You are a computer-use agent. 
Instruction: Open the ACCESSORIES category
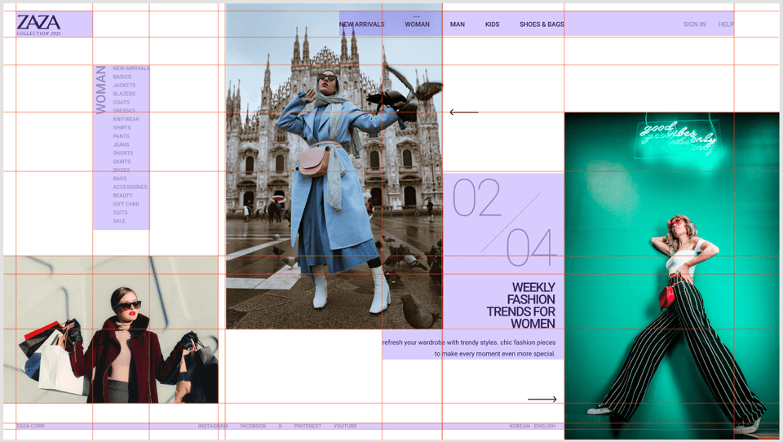130,188
